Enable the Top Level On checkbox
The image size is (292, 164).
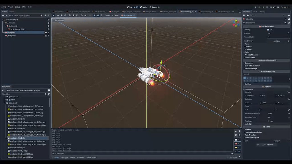269,121
